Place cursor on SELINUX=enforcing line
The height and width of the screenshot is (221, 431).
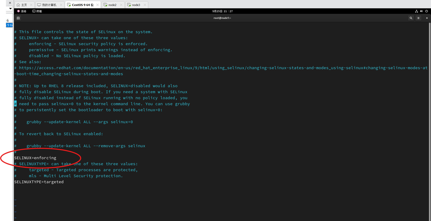pos(35,158)
